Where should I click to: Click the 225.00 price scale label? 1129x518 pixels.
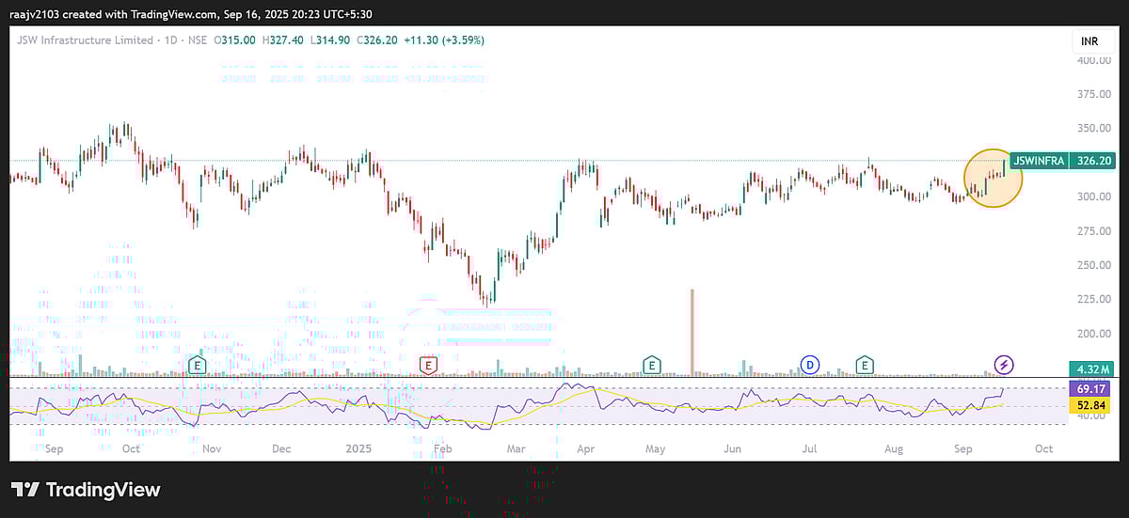(x=1094, y=300)
